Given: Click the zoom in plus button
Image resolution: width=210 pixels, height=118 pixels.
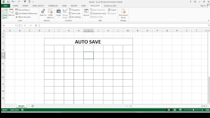Looking at the screenshot, I should pyautogui.click(x=202, y=110).
